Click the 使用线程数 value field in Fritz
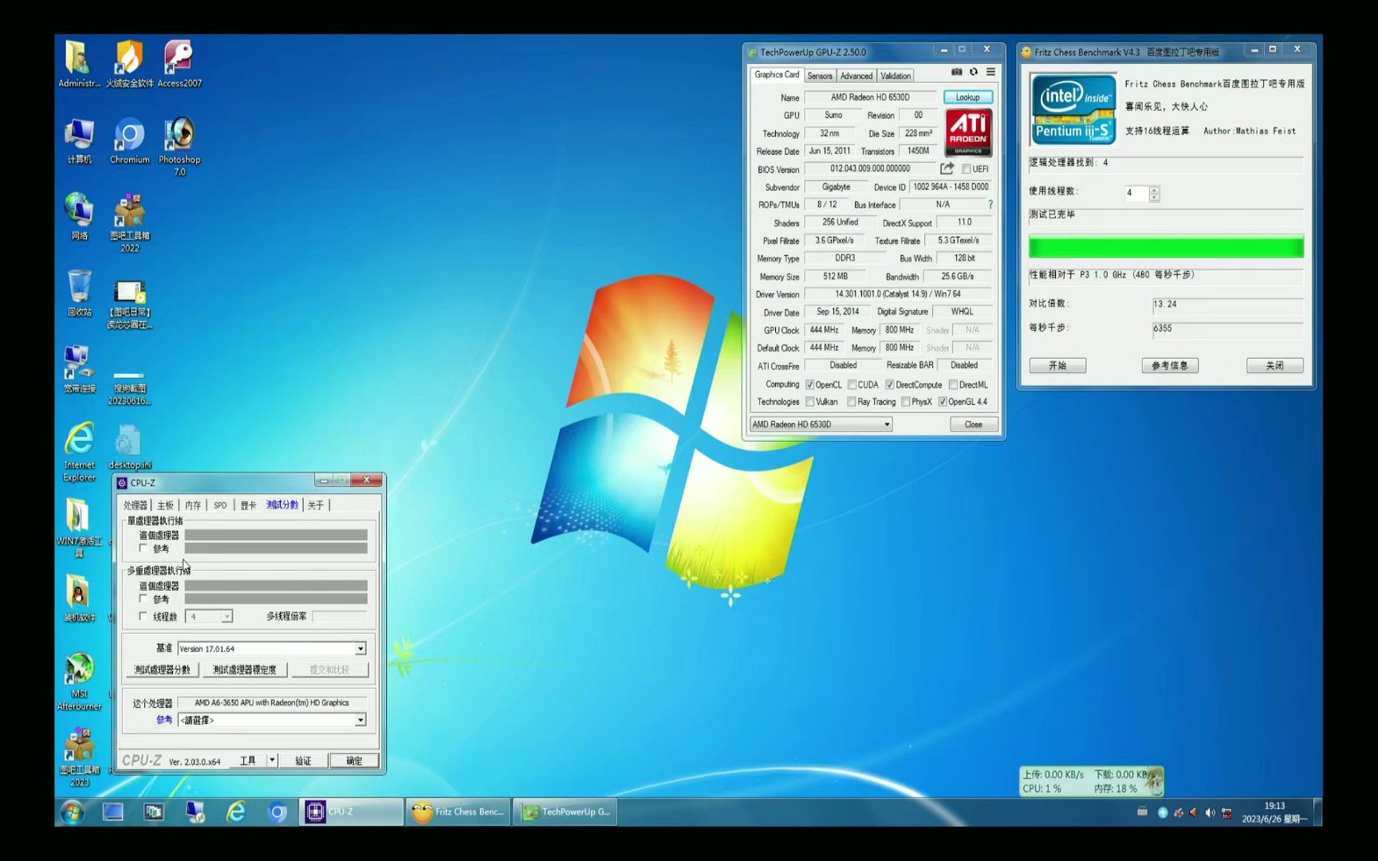 1136,193
